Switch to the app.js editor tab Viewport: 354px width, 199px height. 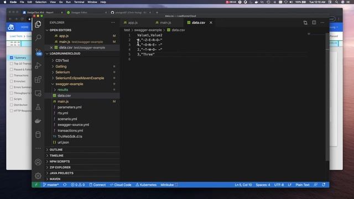pyautogui.click(x=133, y=23)
